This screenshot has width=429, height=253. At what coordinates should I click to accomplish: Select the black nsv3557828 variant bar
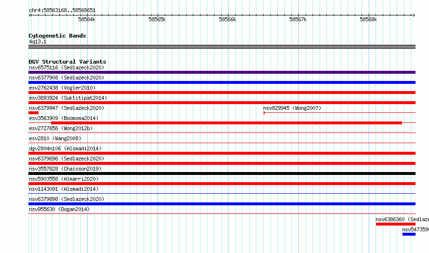coord(222,173)
